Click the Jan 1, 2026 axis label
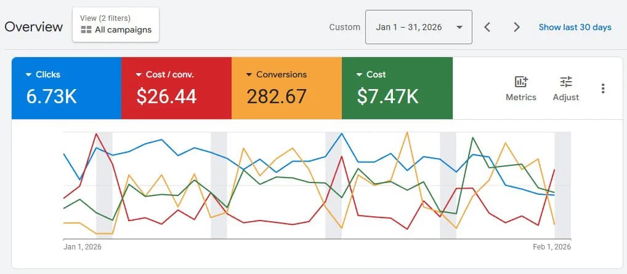 click(x=83, y=247)
